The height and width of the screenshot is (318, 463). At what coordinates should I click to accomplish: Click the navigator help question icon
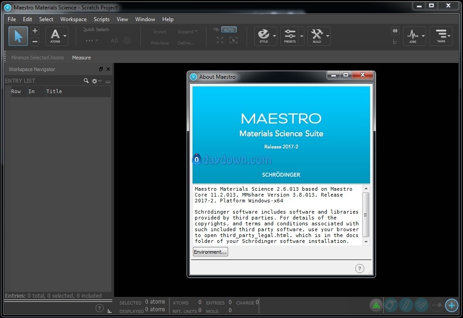tap(100, 308)
